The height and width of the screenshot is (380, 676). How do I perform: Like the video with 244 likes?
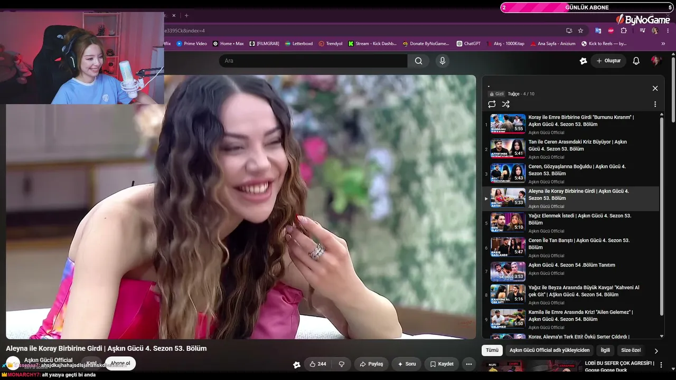pos(317,364)
